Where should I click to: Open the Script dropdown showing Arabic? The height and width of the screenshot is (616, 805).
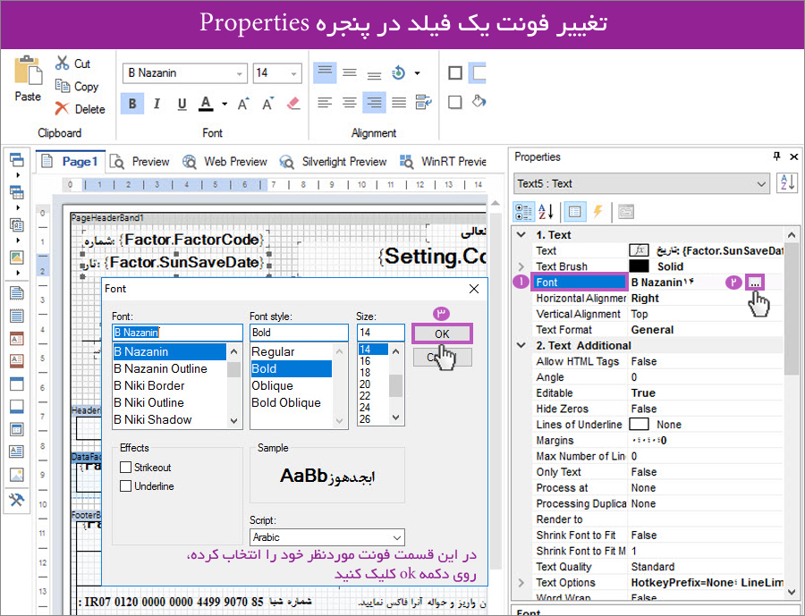396,538
